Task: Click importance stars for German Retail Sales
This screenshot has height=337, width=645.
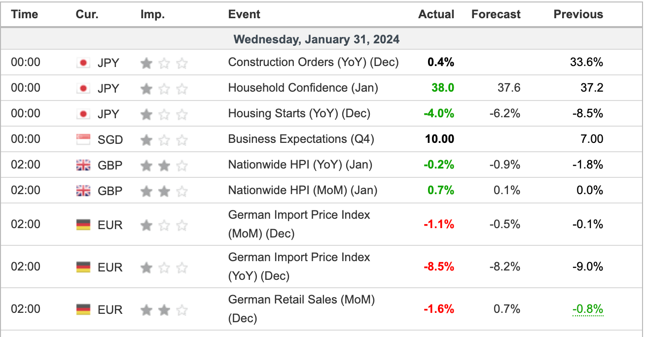Action: coord(164,310)
